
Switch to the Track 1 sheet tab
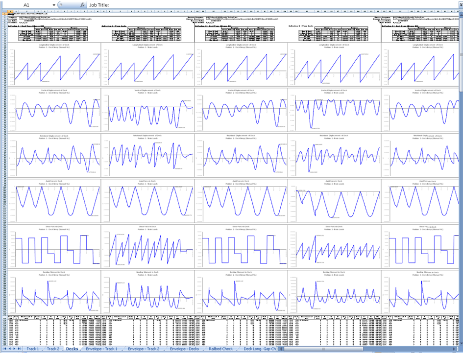pyautogui.click(x=32, y=349)
